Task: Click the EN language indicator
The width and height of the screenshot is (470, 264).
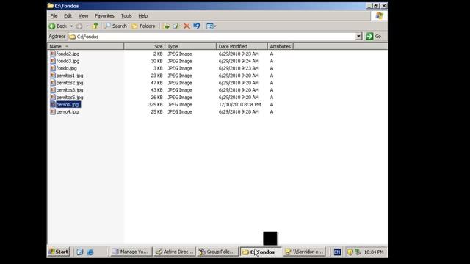Action: [x=337, y=252]
